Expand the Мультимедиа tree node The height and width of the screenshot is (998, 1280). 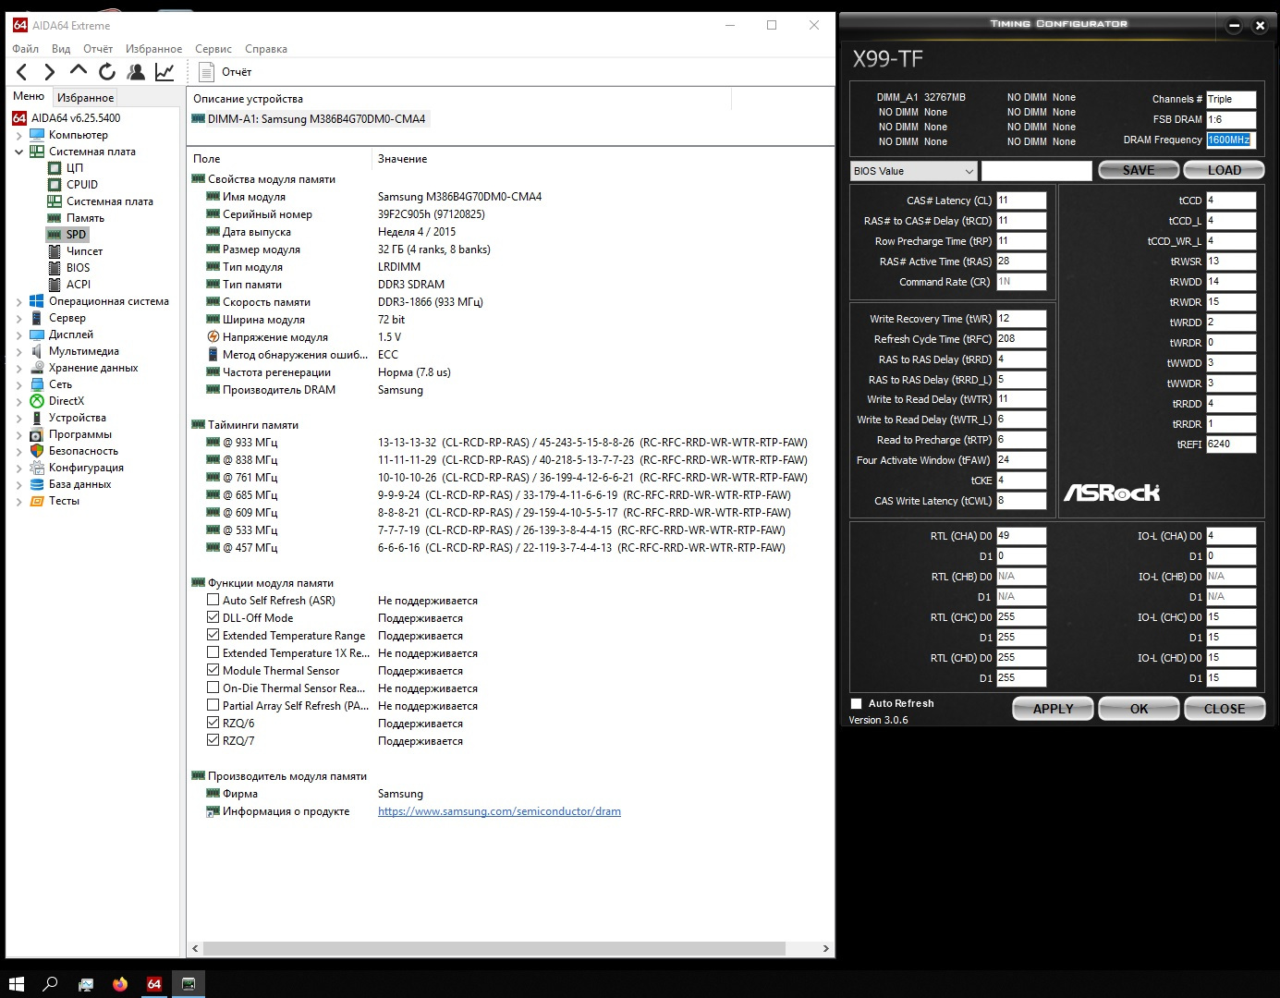[x=19, y=351]
